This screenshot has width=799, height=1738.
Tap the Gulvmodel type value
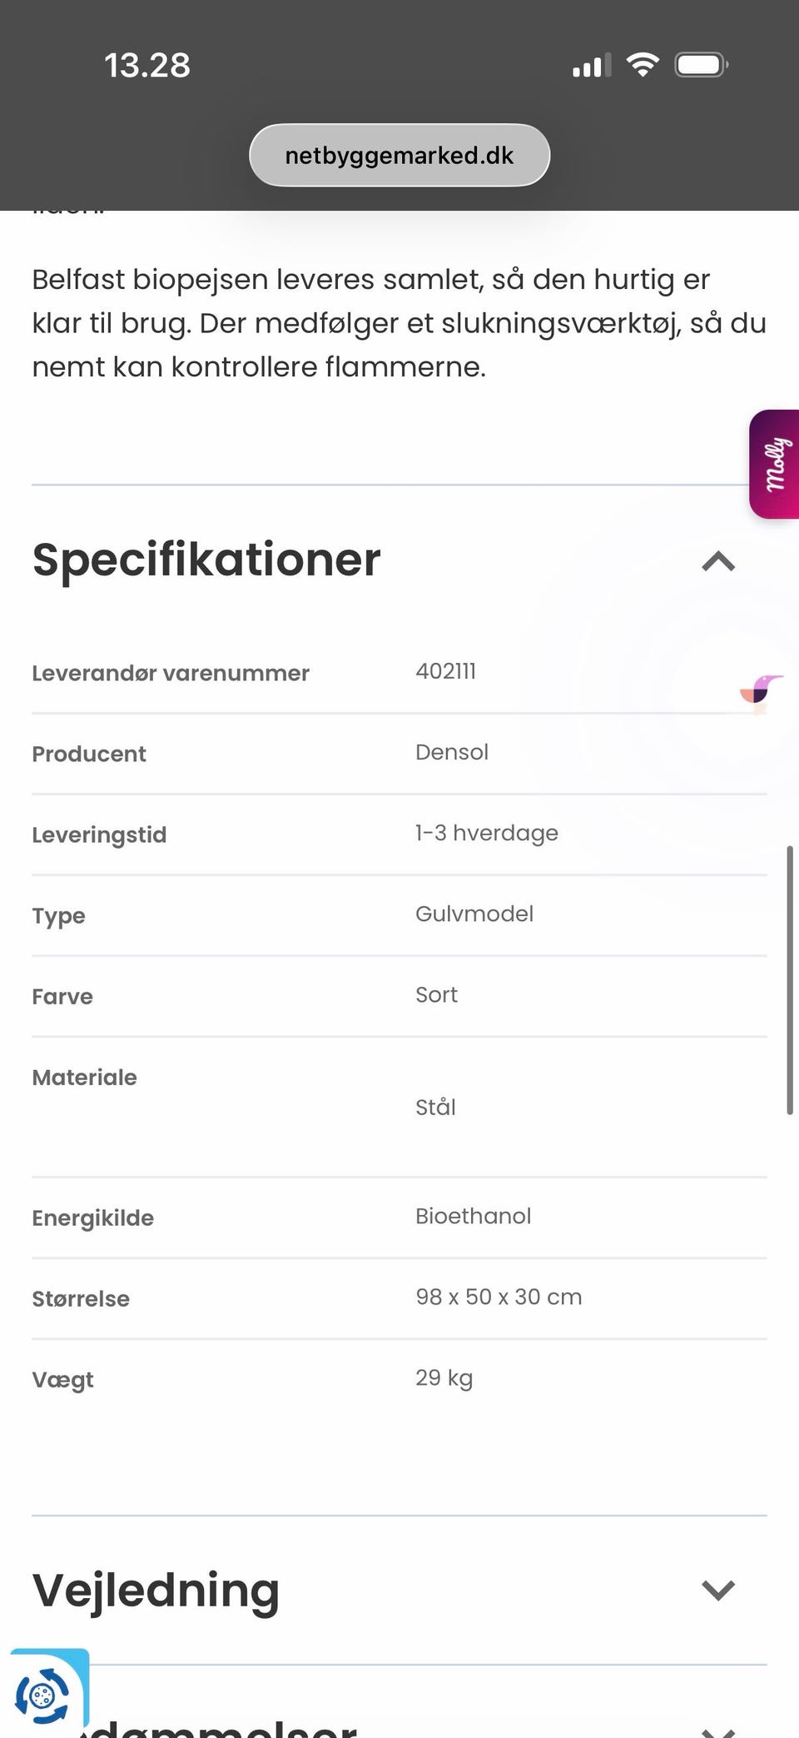(474, 914)
